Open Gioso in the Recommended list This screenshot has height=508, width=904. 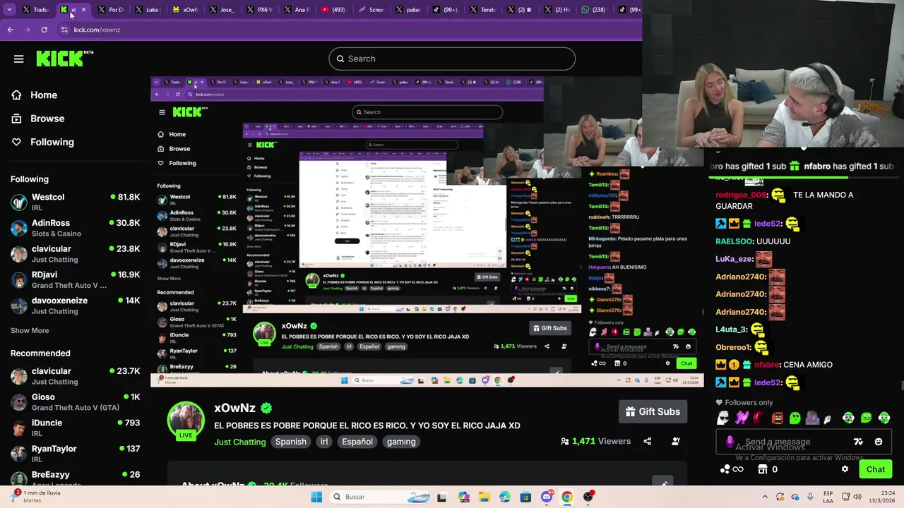coord(75,402)
